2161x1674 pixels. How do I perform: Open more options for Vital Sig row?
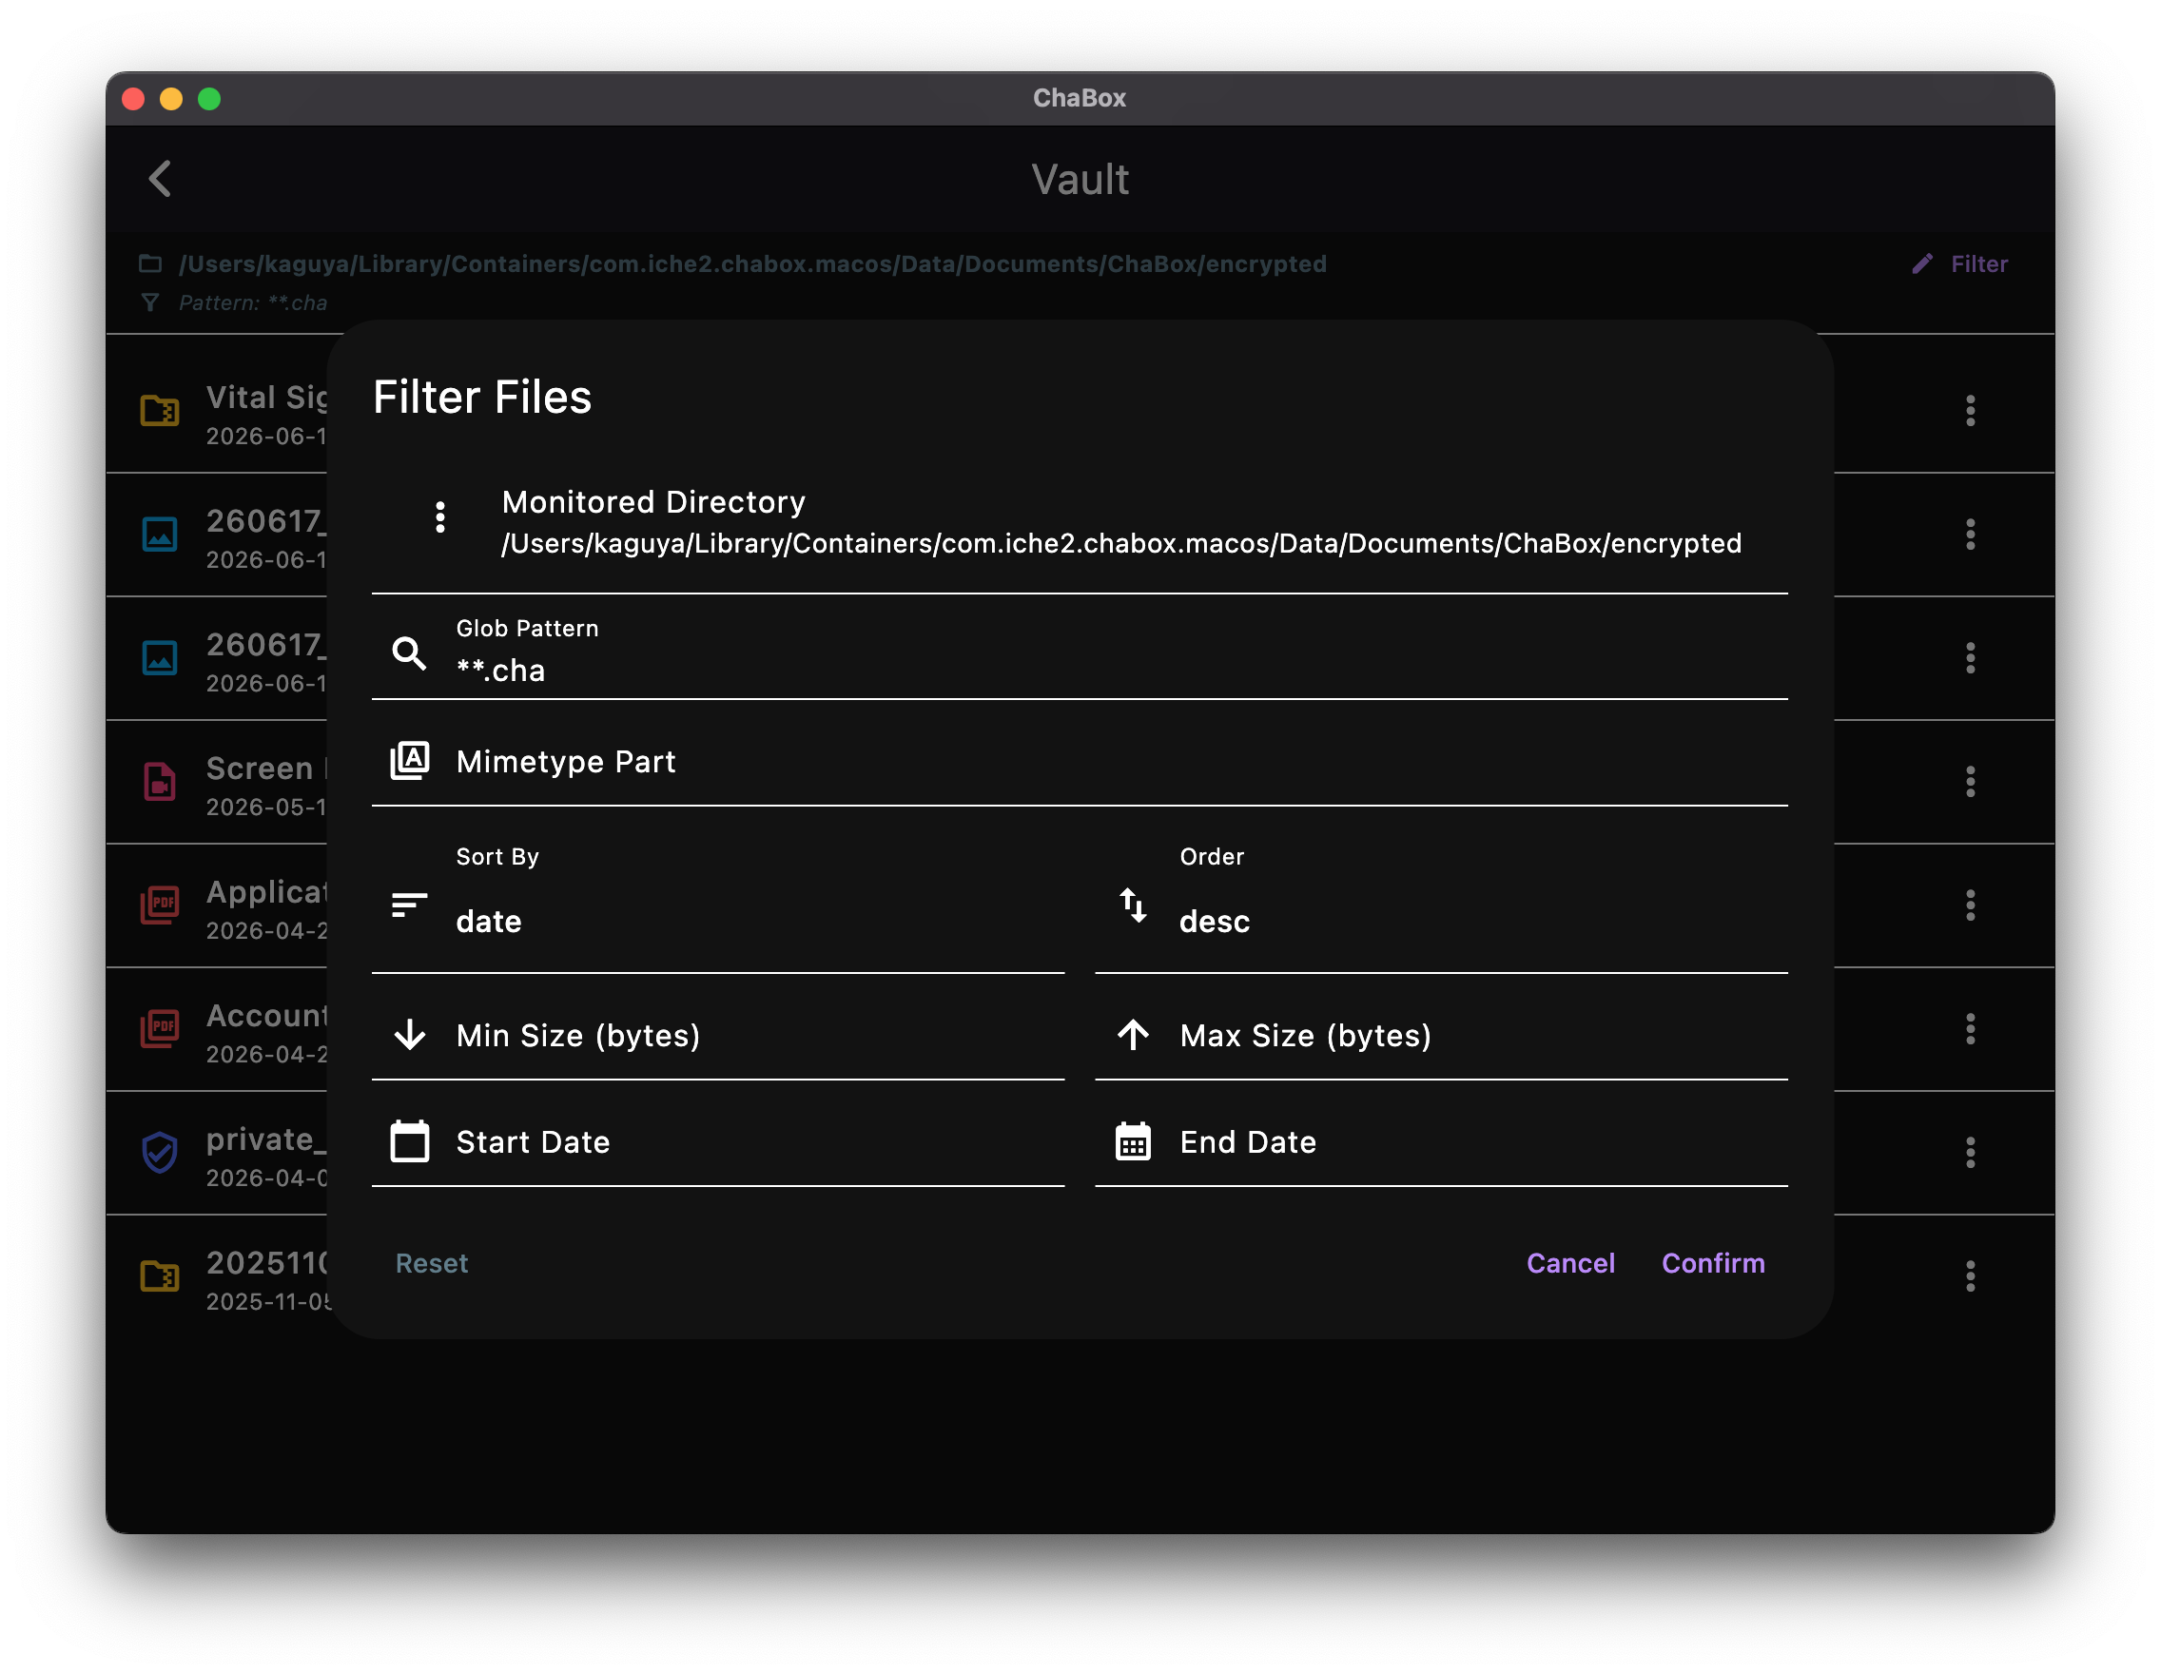(1970, 411)
